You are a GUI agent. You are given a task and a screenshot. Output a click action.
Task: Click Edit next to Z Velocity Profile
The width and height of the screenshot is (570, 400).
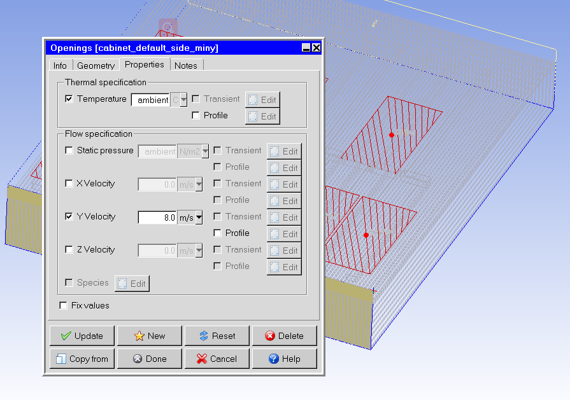[x=284, y=267]
